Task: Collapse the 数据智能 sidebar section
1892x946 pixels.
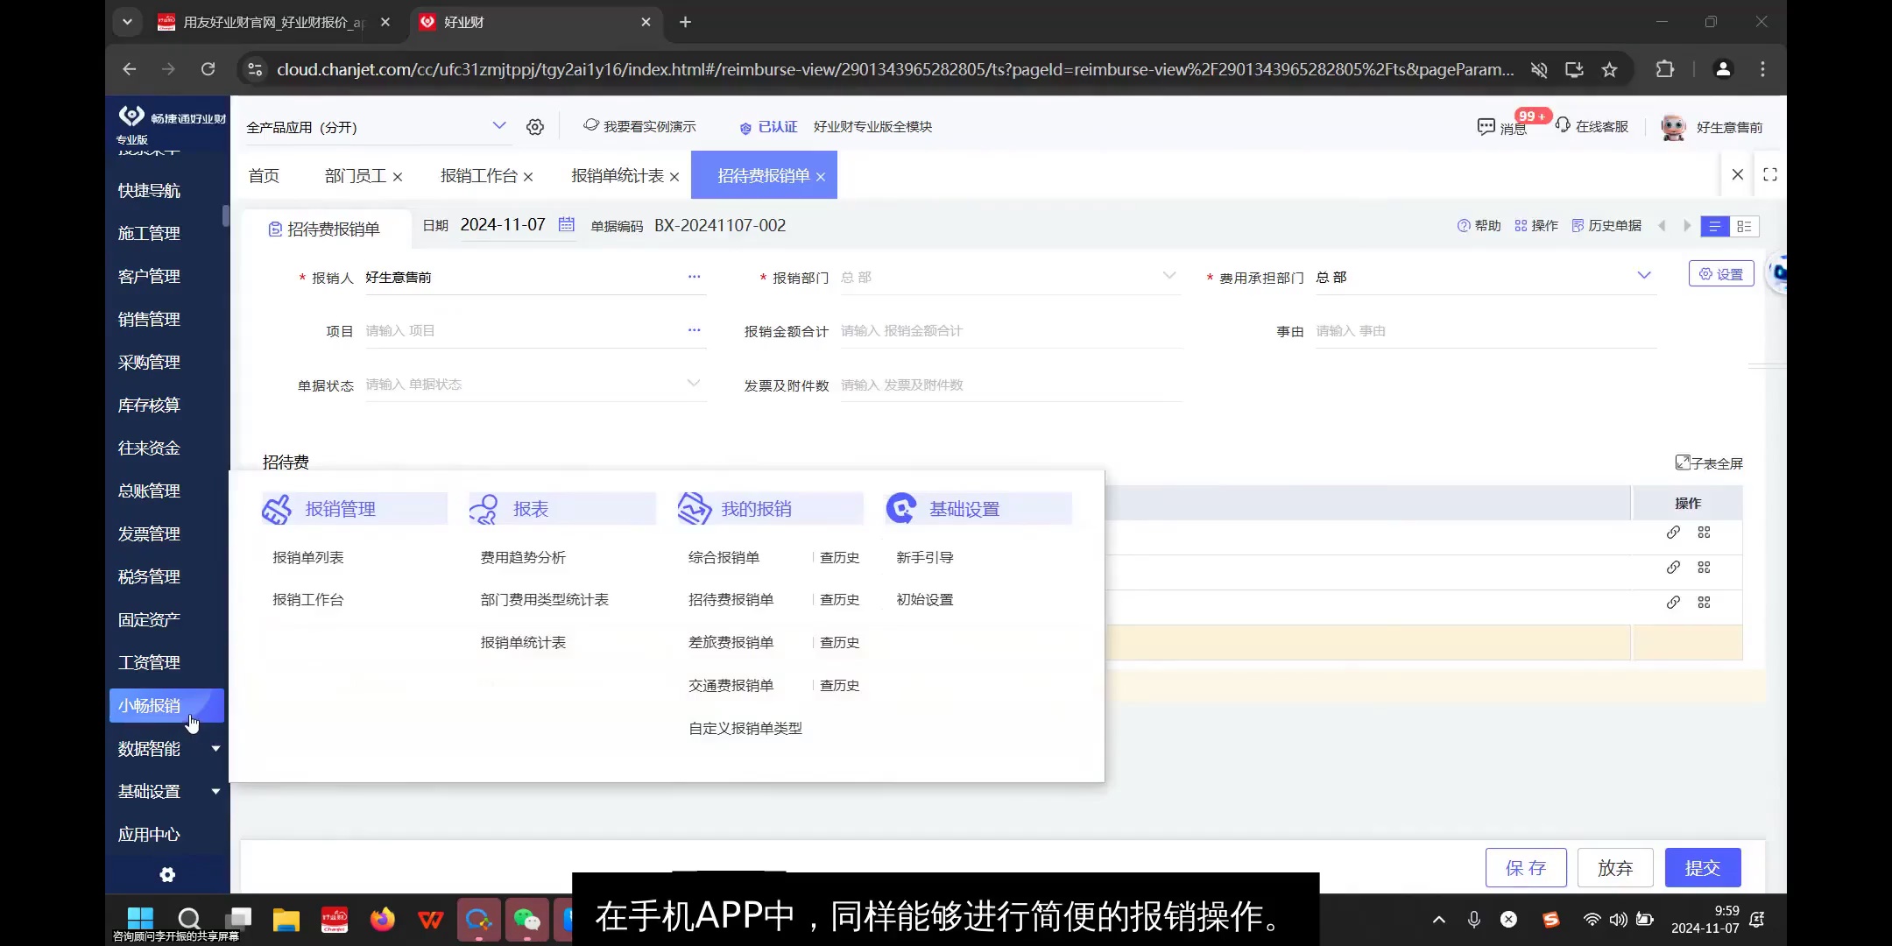Action: 215,748
